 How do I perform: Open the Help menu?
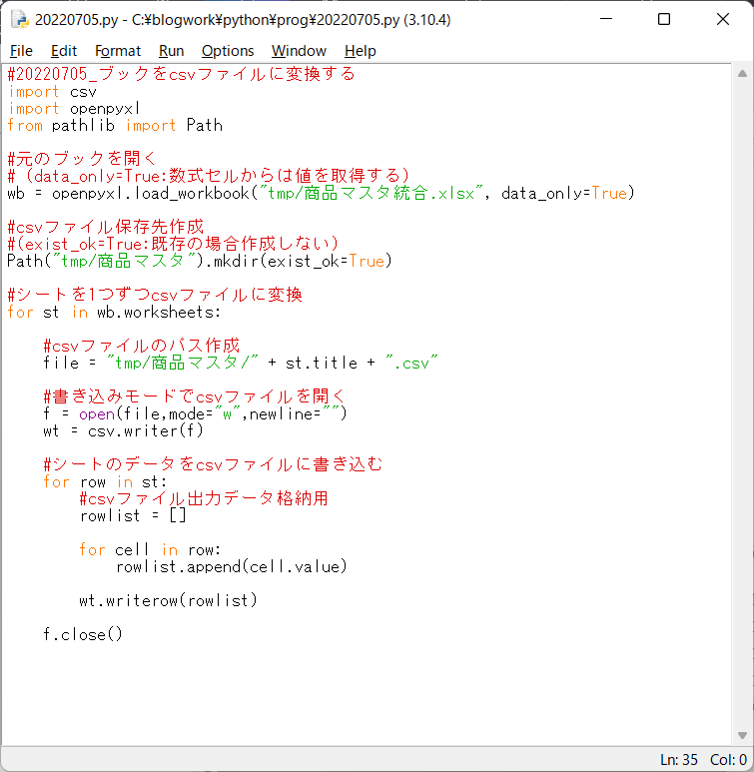click(361, 51)
